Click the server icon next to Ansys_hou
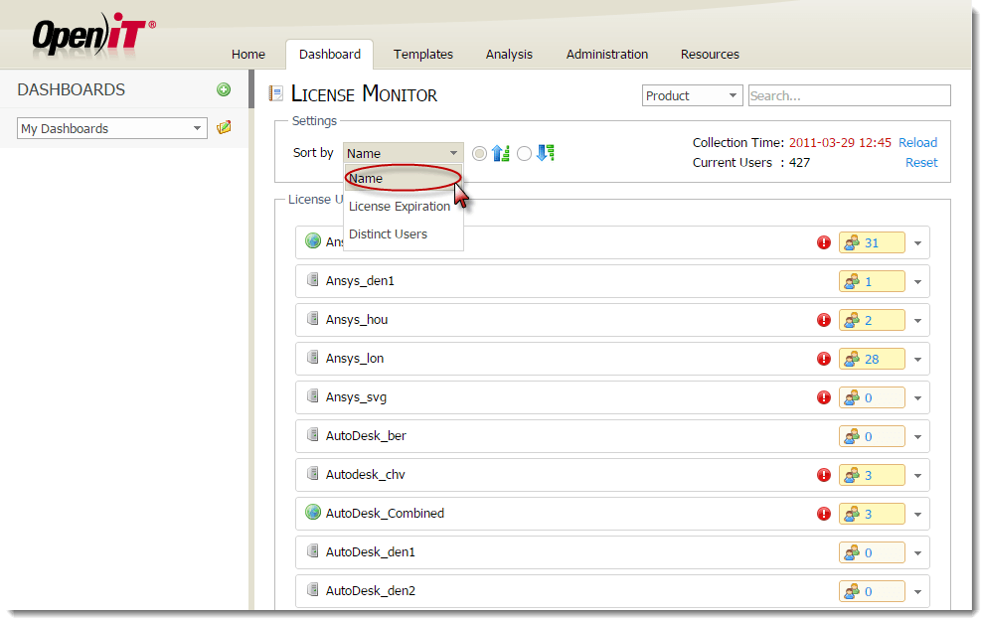This screenshot has height=619, width=981. (x=313, y=318)
